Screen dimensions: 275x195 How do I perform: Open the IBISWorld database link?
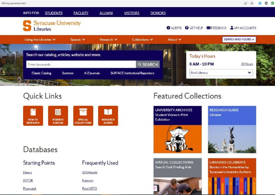click(90, 173)
